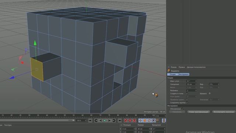Toggle the Сохранить группы checkbox

click(x=187, y=103)
